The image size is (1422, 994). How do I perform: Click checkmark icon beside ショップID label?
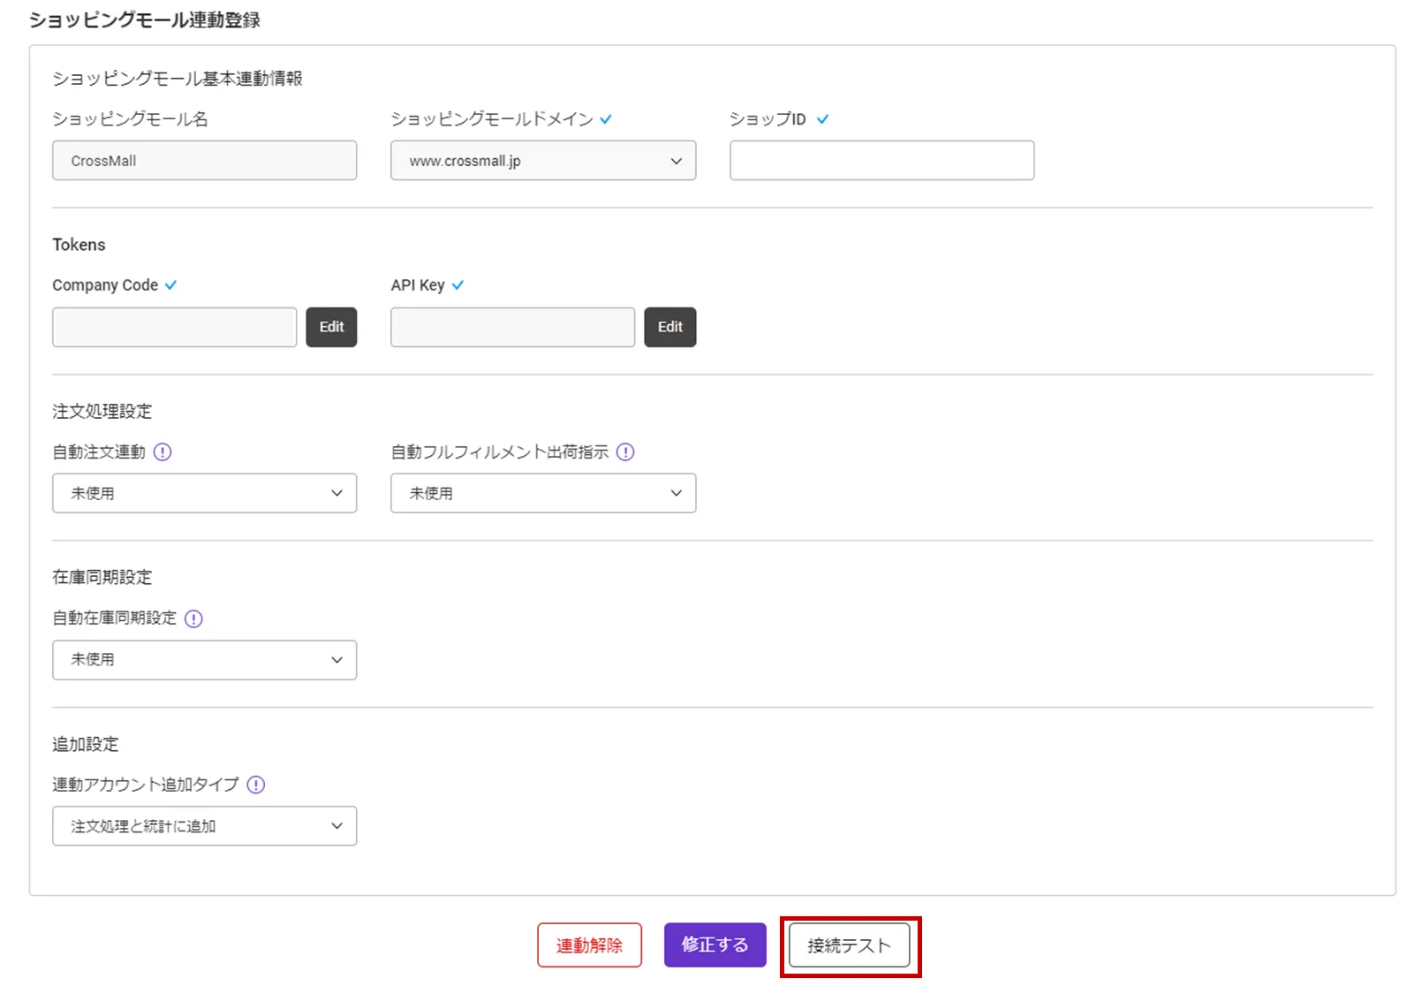click(822, 119)
